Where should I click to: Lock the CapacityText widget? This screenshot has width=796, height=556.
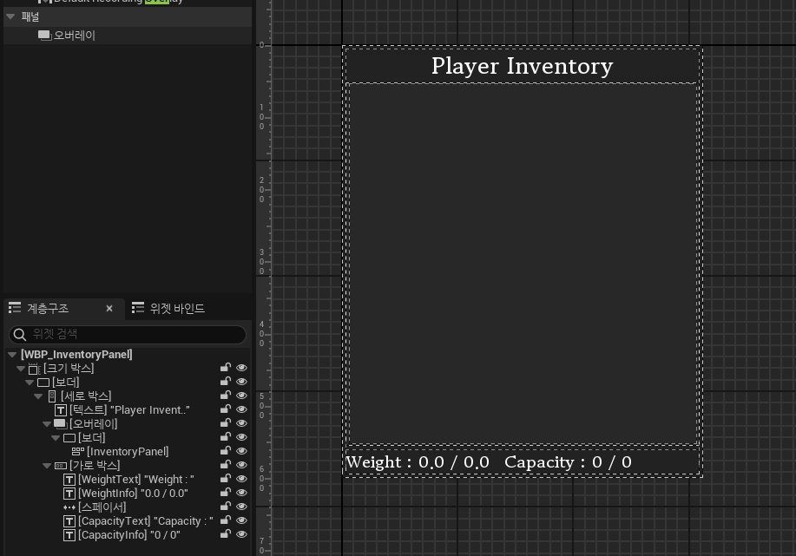(x=226, y=520)
